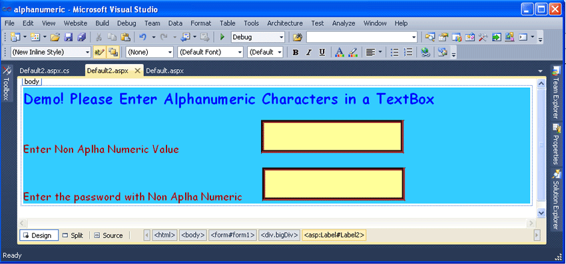This screenshot has width=566, height=264.
Task: Click the Save All icon
Action: click(x=82, y=37)
